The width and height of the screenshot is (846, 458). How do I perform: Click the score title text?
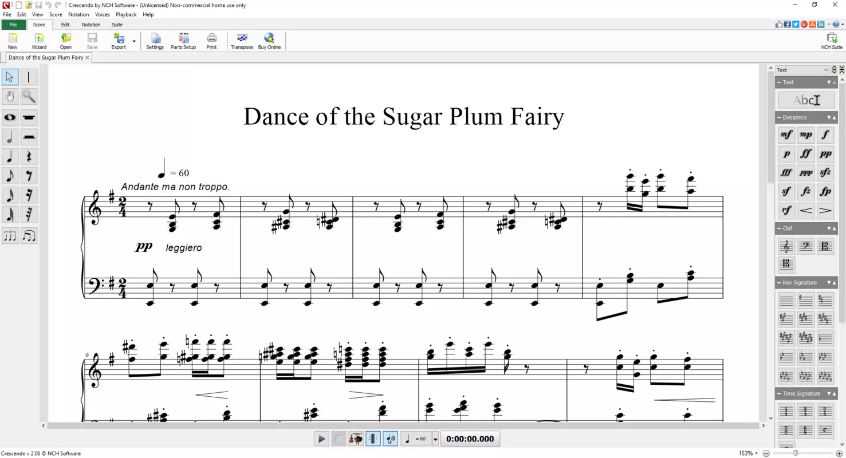(404, 116)
